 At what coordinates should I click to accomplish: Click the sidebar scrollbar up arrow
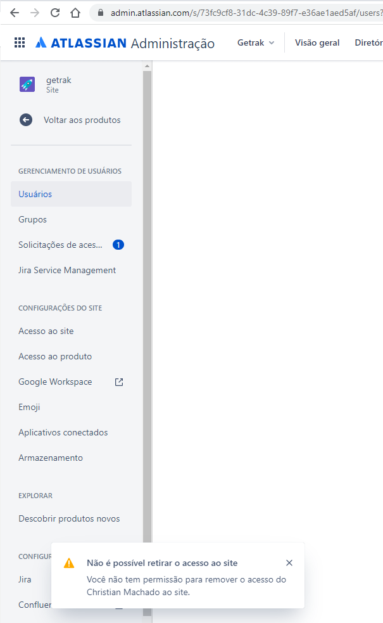pos(148,66)
